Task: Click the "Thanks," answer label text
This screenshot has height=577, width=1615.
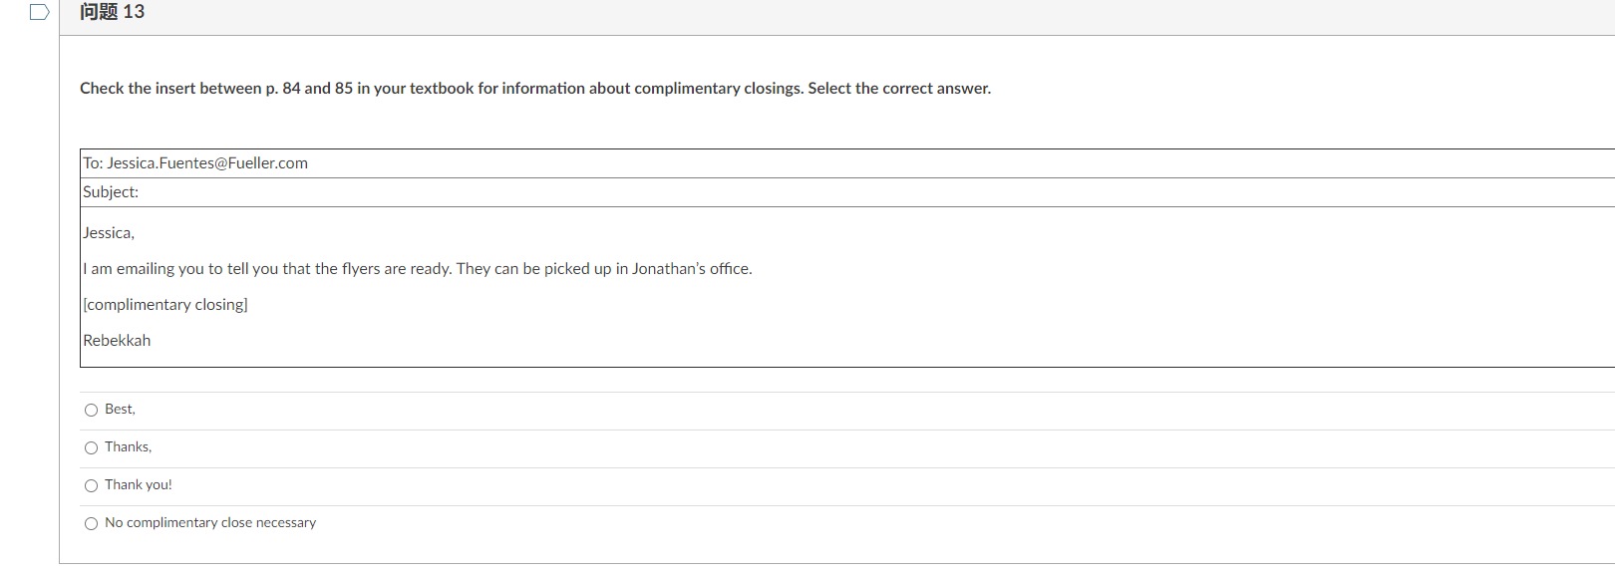Action: coord(128,447)
